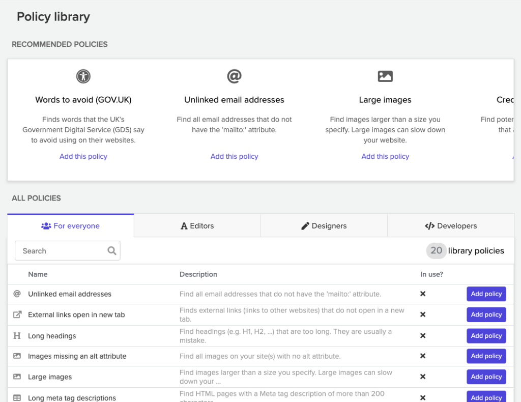Select the Developers tab

pyautogui.click(x=451, y=225)
